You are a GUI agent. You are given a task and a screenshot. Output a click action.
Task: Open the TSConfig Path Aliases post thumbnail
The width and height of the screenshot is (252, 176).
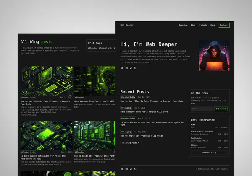point(46,80)
